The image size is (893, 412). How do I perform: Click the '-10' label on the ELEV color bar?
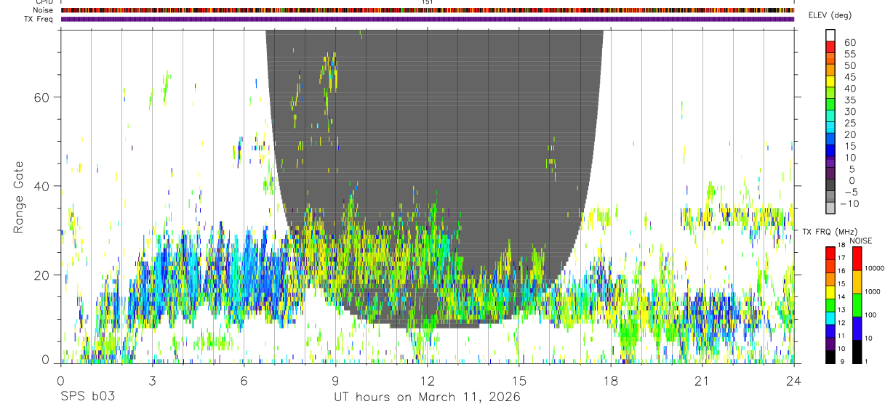point(849,203)
